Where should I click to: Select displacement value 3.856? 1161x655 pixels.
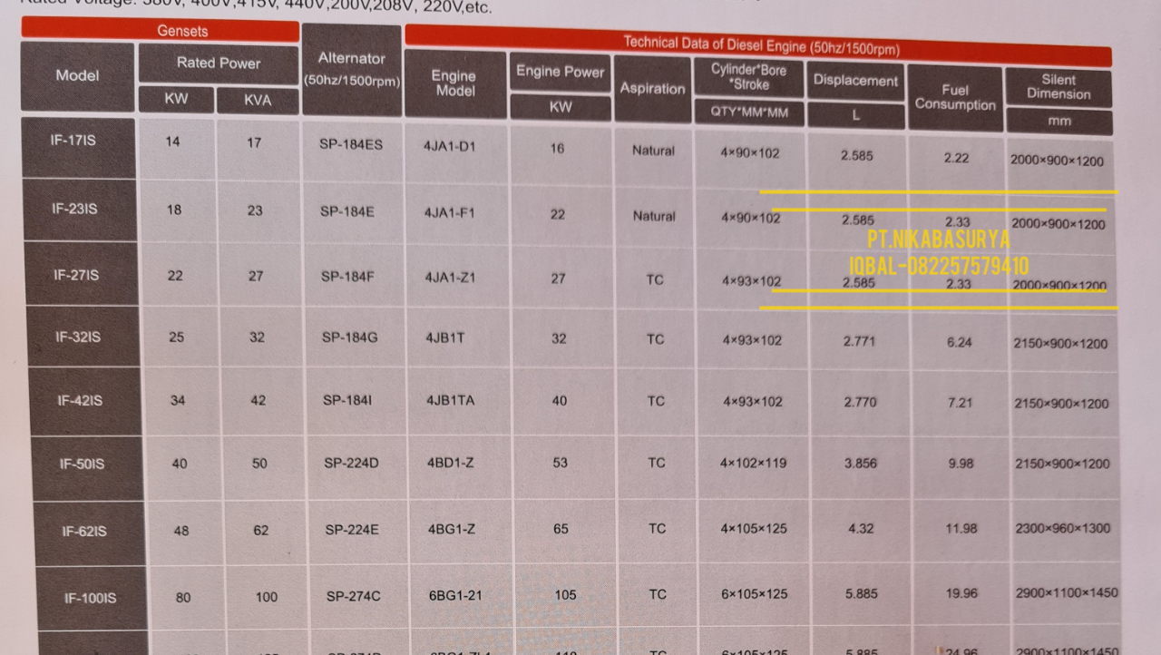point(861,463)
